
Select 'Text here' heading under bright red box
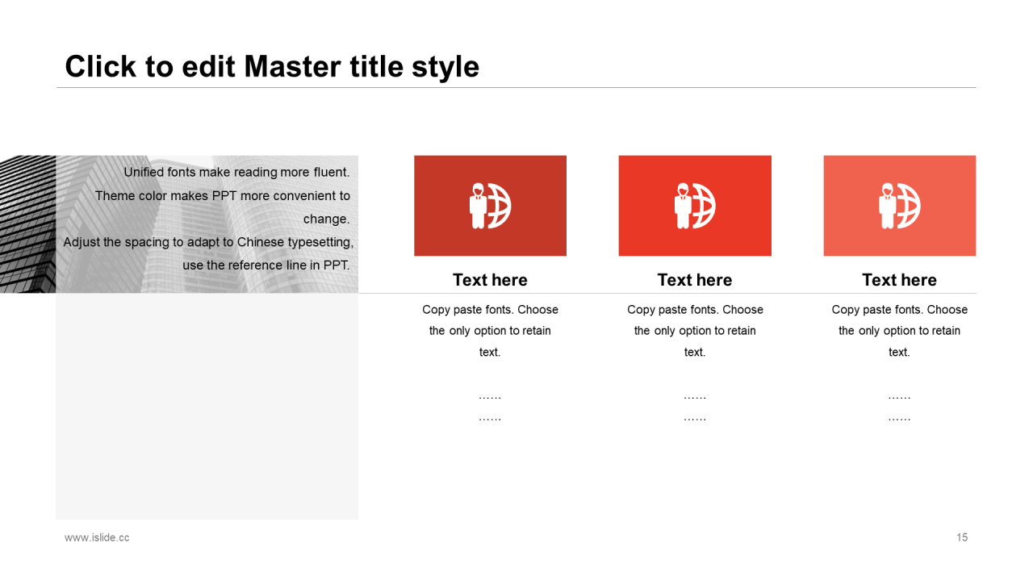(695, 280)
